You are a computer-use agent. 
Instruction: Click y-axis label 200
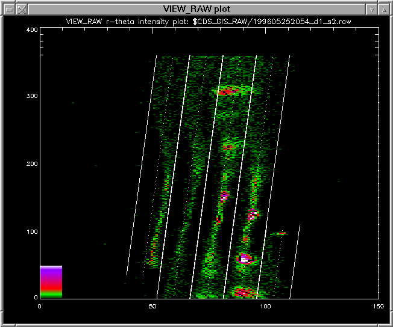coord(32,164)
